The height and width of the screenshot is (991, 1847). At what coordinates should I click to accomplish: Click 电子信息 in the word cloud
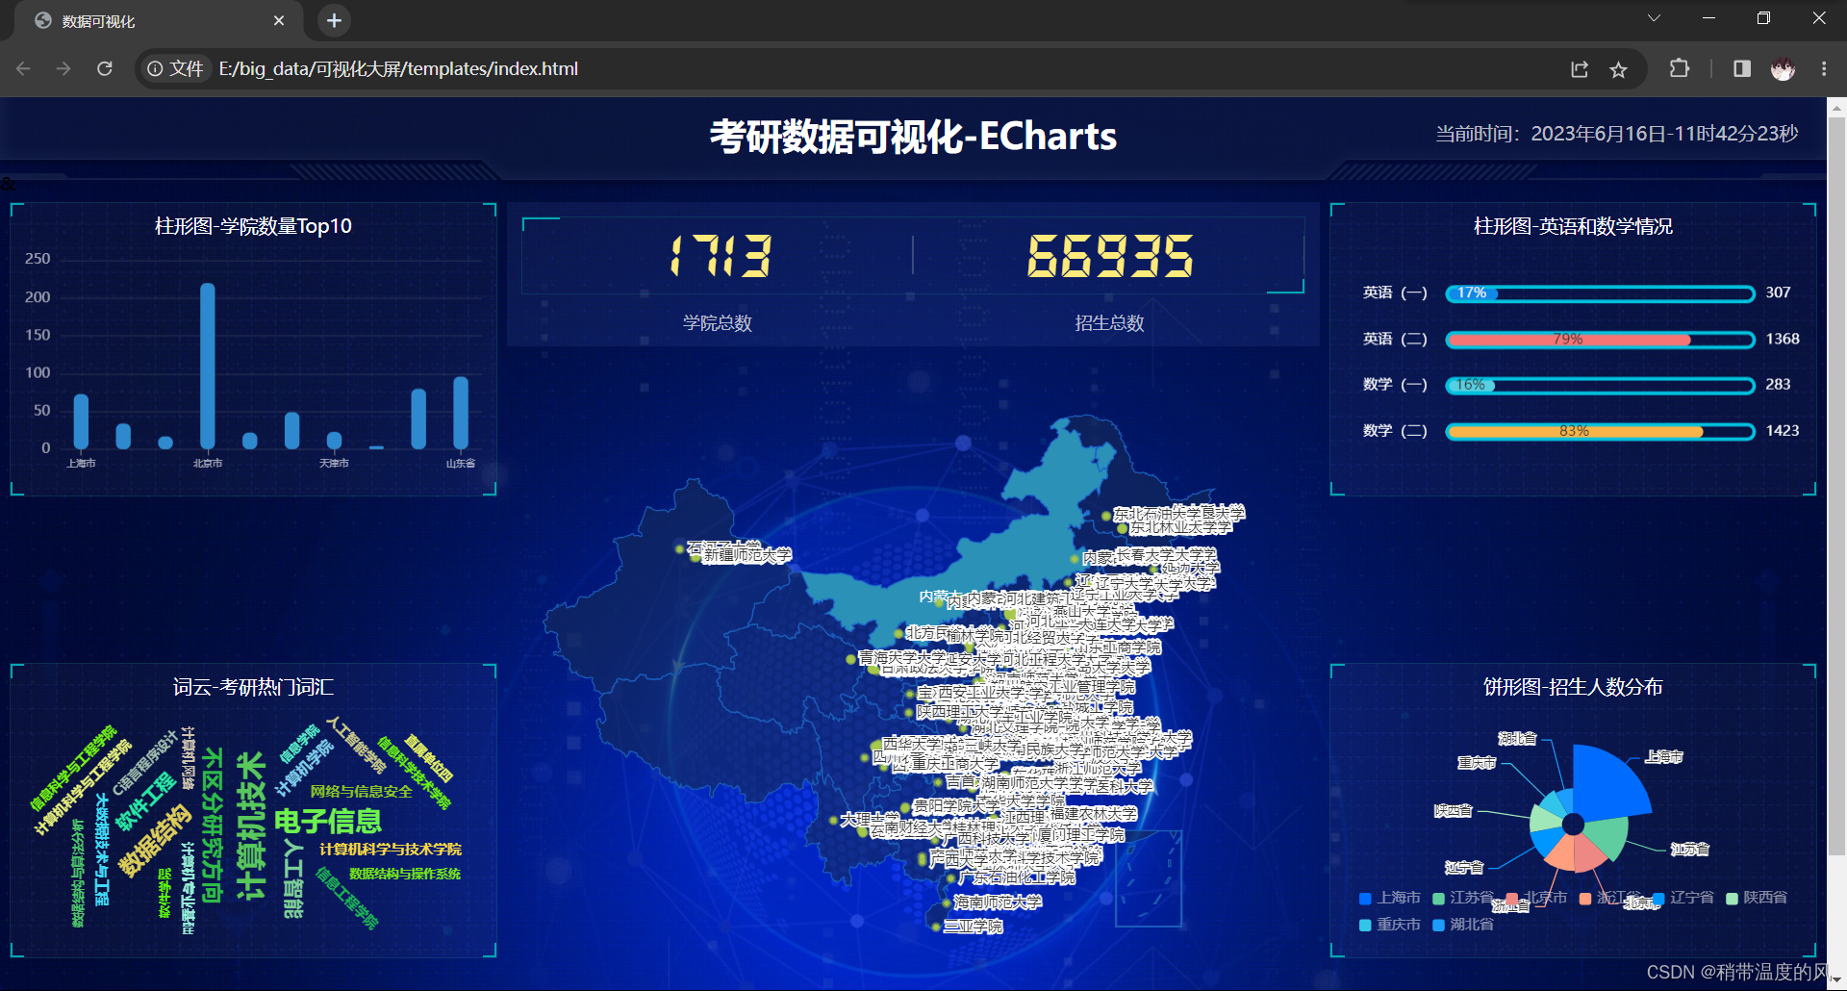pyautogui.click(x=328, y=822)
